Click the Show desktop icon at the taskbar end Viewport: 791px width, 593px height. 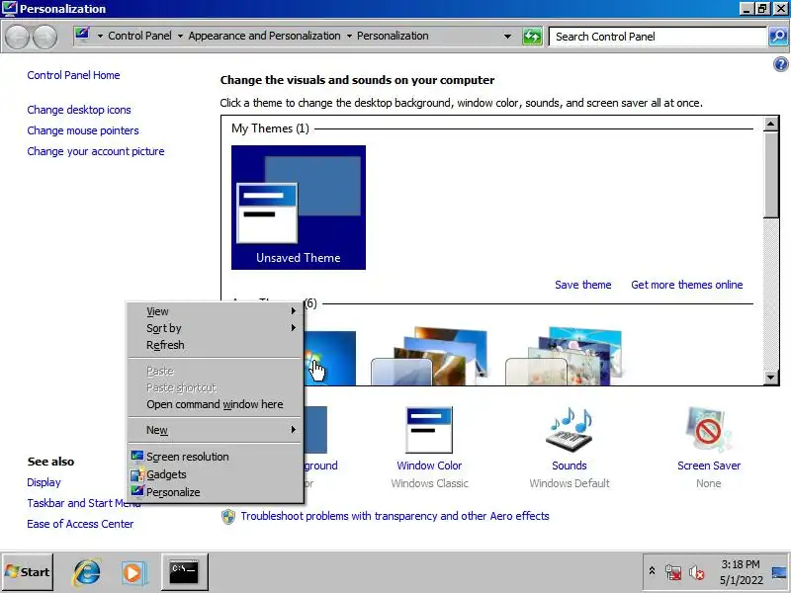tap(779, 572)
